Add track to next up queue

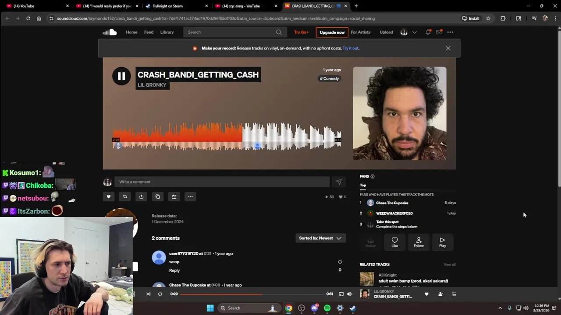coord(174,196)
